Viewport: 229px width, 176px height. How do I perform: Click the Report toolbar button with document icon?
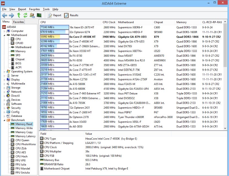click(x=54, y=15)
